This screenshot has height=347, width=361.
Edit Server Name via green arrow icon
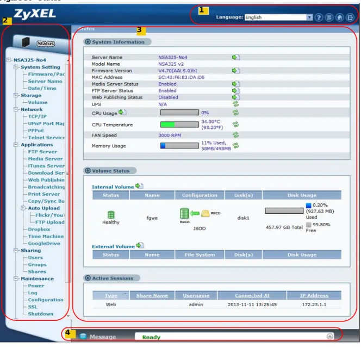coord(236,57)
